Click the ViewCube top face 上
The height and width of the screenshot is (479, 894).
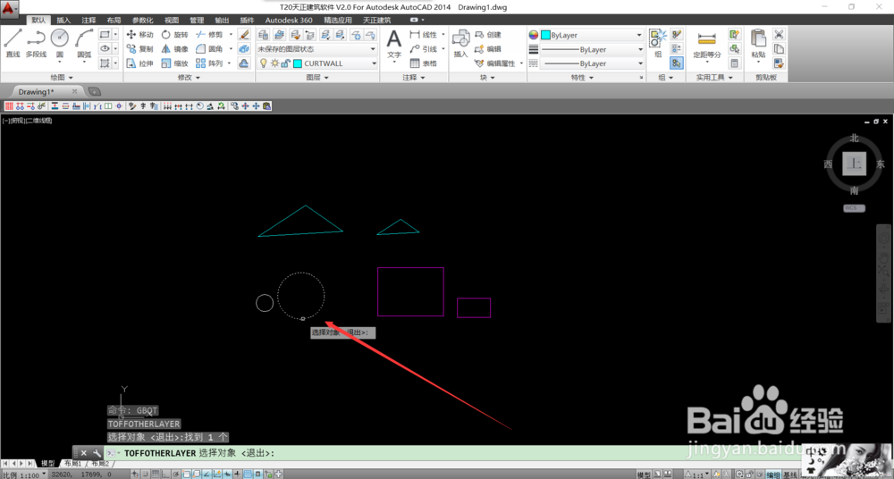pyautogui.click(x=854, y=164)
